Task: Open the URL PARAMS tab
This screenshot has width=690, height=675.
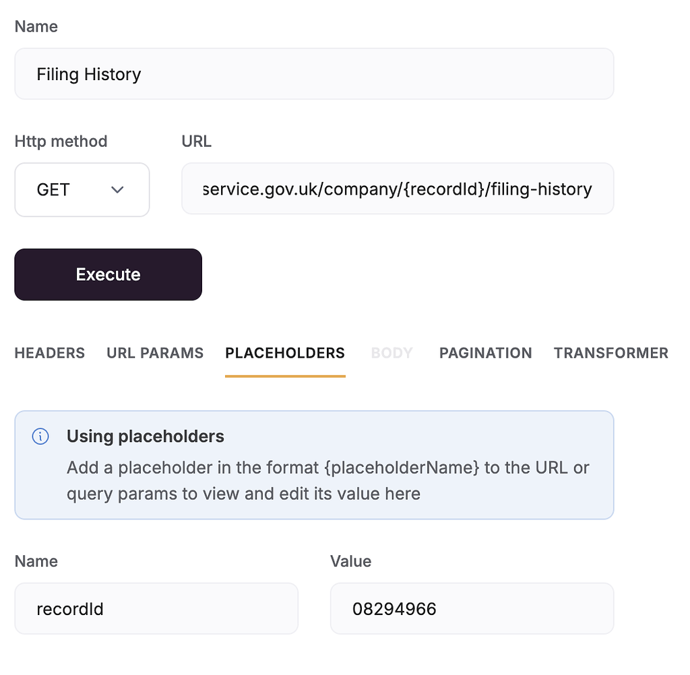Action: tap(154, 352)
